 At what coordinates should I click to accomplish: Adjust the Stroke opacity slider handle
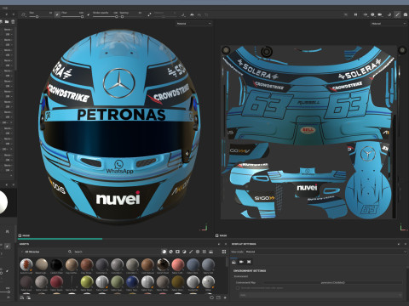(x=117, y=17)
